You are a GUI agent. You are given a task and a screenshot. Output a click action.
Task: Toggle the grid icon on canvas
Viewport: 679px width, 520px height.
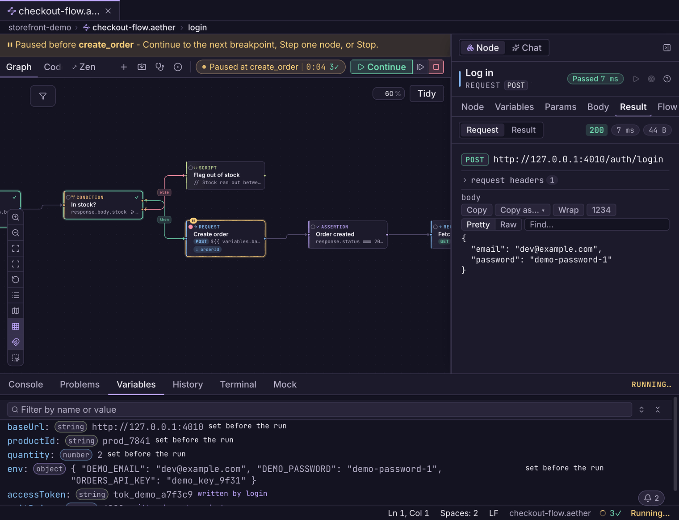point(16,326)
